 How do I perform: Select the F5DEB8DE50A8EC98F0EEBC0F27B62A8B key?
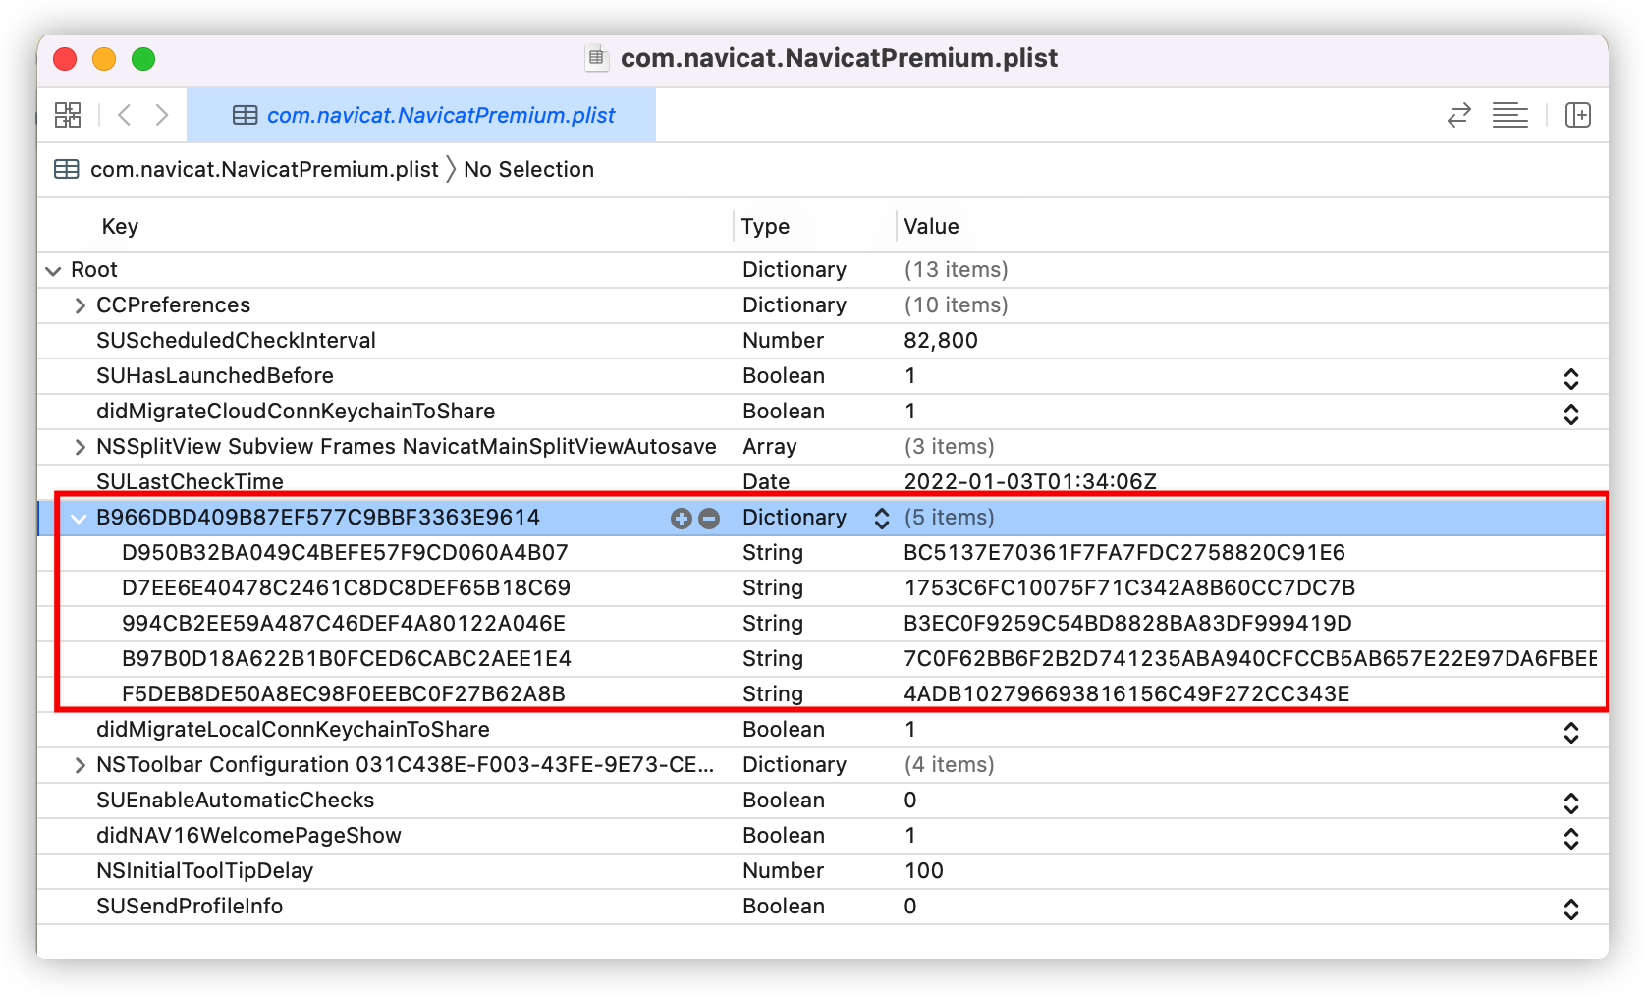pos(344,693)
